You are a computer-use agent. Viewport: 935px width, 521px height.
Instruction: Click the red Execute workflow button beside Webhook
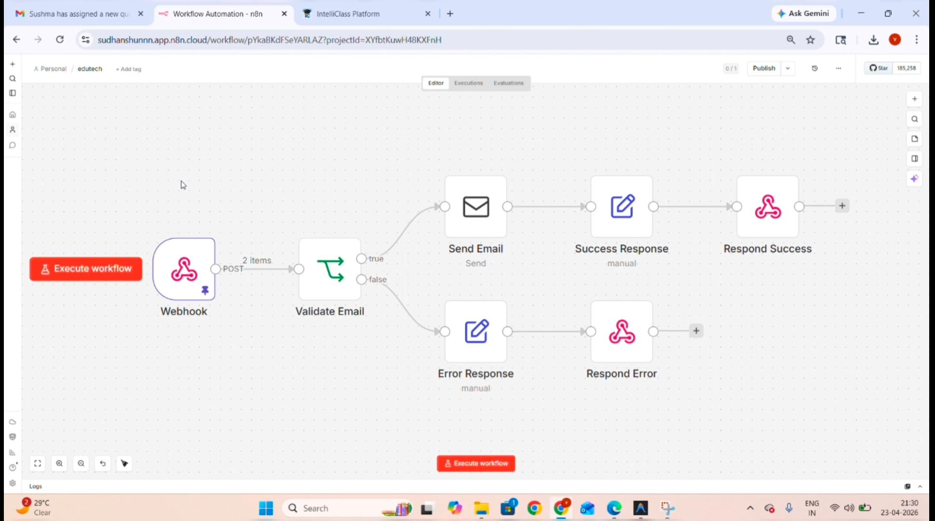tap(86, 269)
